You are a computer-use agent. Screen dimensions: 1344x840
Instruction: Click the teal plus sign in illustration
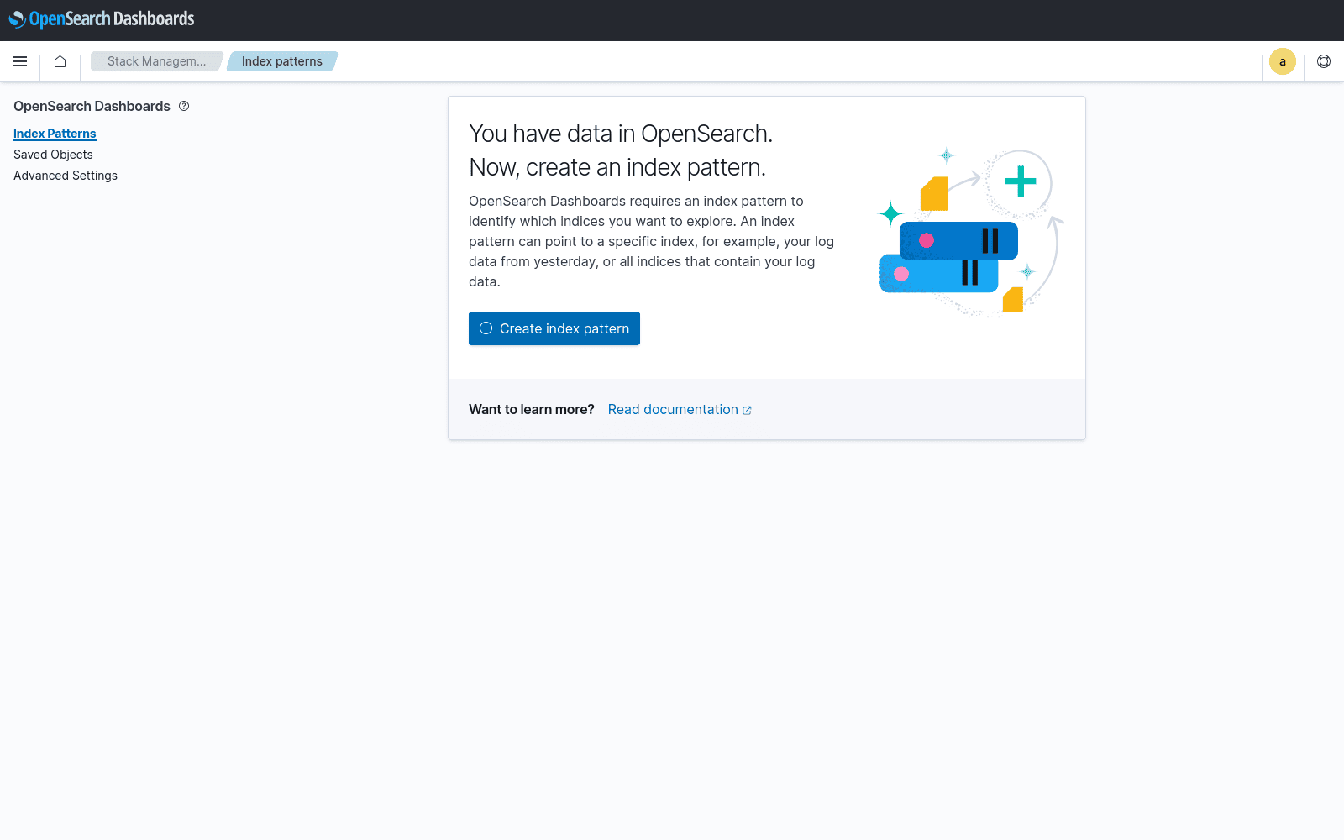[x=1020, y=181]
